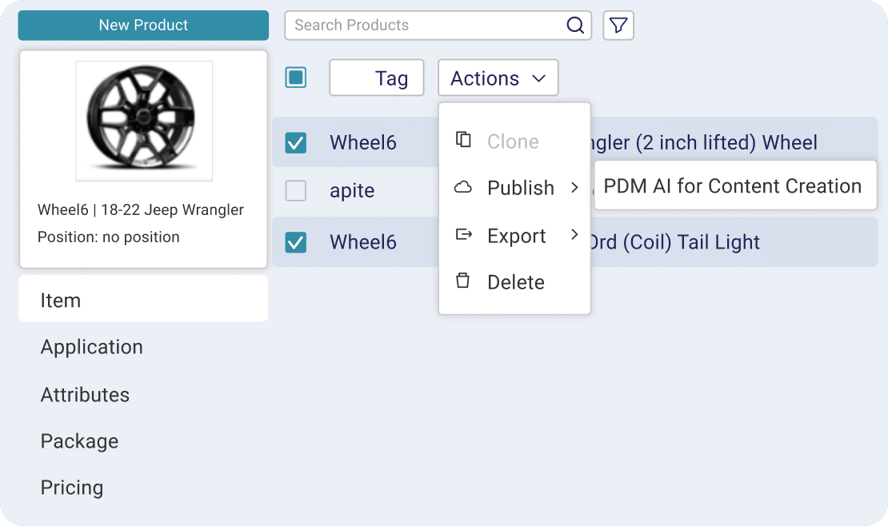Screen dimensions: 888x526
Task: Click into the Search Products field
Action: tap(424, 26)
